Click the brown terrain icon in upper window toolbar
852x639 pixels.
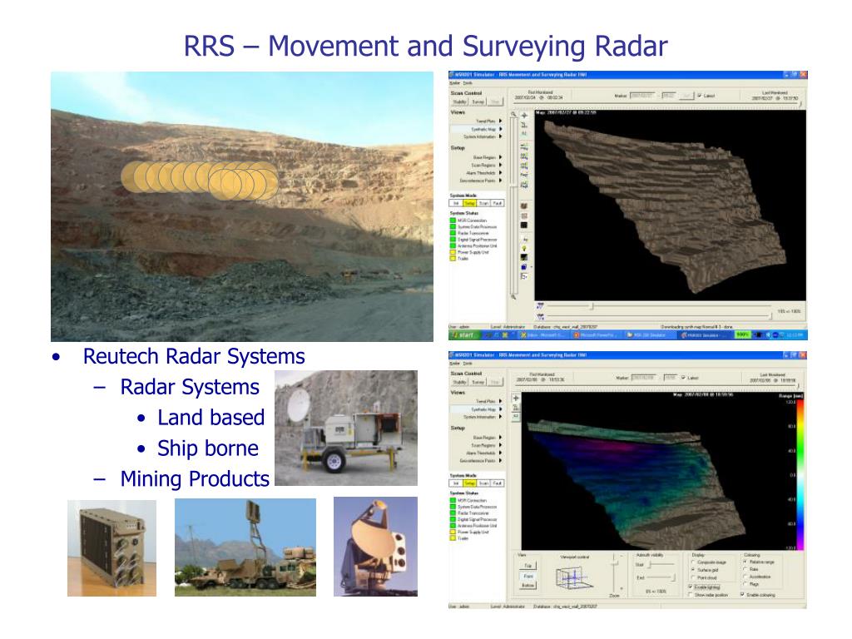tap(524, 206)
